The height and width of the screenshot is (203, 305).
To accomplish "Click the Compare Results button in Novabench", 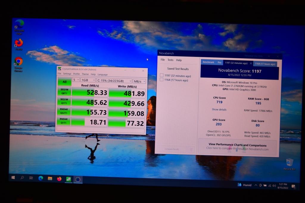I will click(x=172, y=149).
